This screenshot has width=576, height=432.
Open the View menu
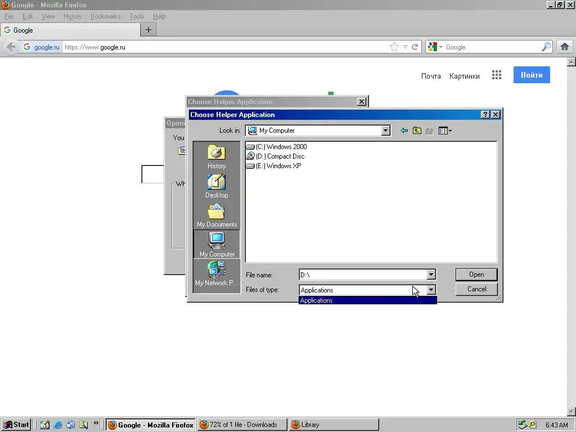tap(48, 16)
